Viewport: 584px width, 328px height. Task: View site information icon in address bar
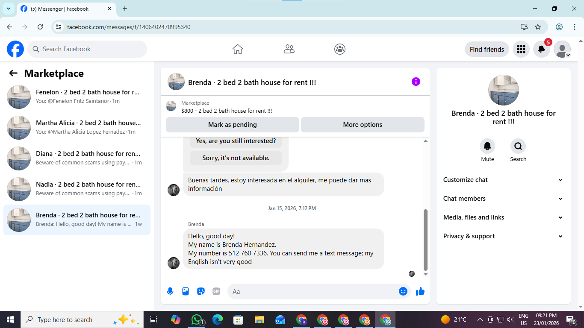59,27
